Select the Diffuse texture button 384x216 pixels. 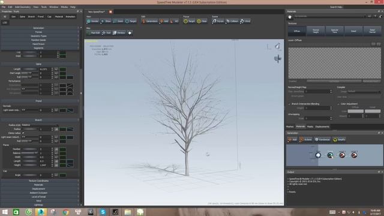pyautogui.click(x=297, y=31)
